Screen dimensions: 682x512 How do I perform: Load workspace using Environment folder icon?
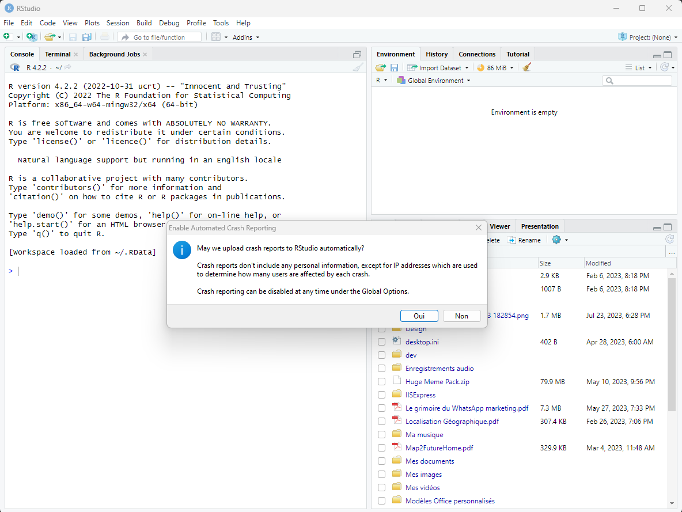(x=381, y=67)
